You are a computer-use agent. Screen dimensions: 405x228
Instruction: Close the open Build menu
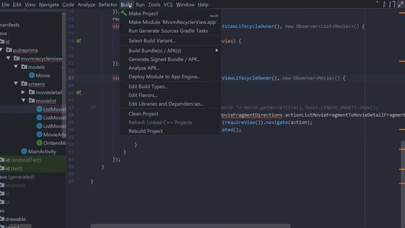(127, 4)
